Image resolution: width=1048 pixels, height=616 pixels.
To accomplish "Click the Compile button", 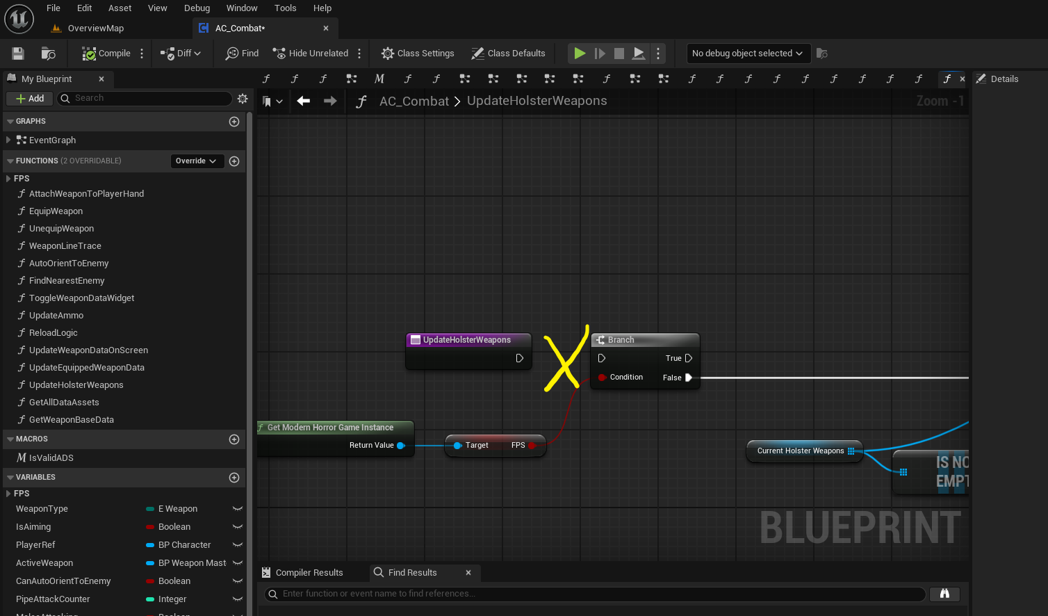I will coord(106,54).
